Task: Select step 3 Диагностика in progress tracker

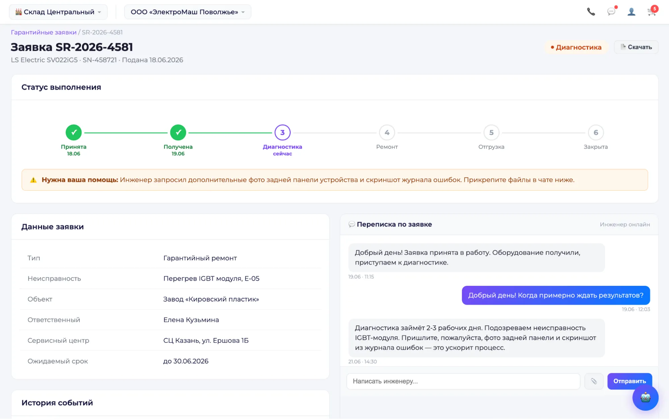Action: pos(282,133)
